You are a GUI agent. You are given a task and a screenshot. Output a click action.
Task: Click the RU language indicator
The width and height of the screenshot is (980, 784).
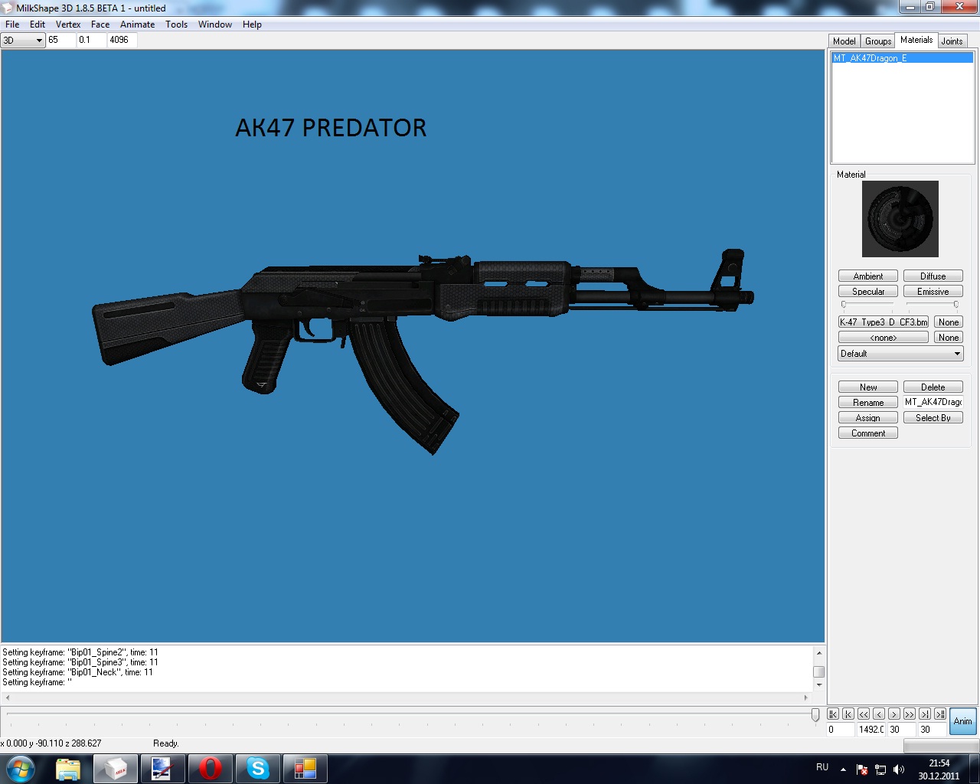pyautogui.click(x=822, y=767)
